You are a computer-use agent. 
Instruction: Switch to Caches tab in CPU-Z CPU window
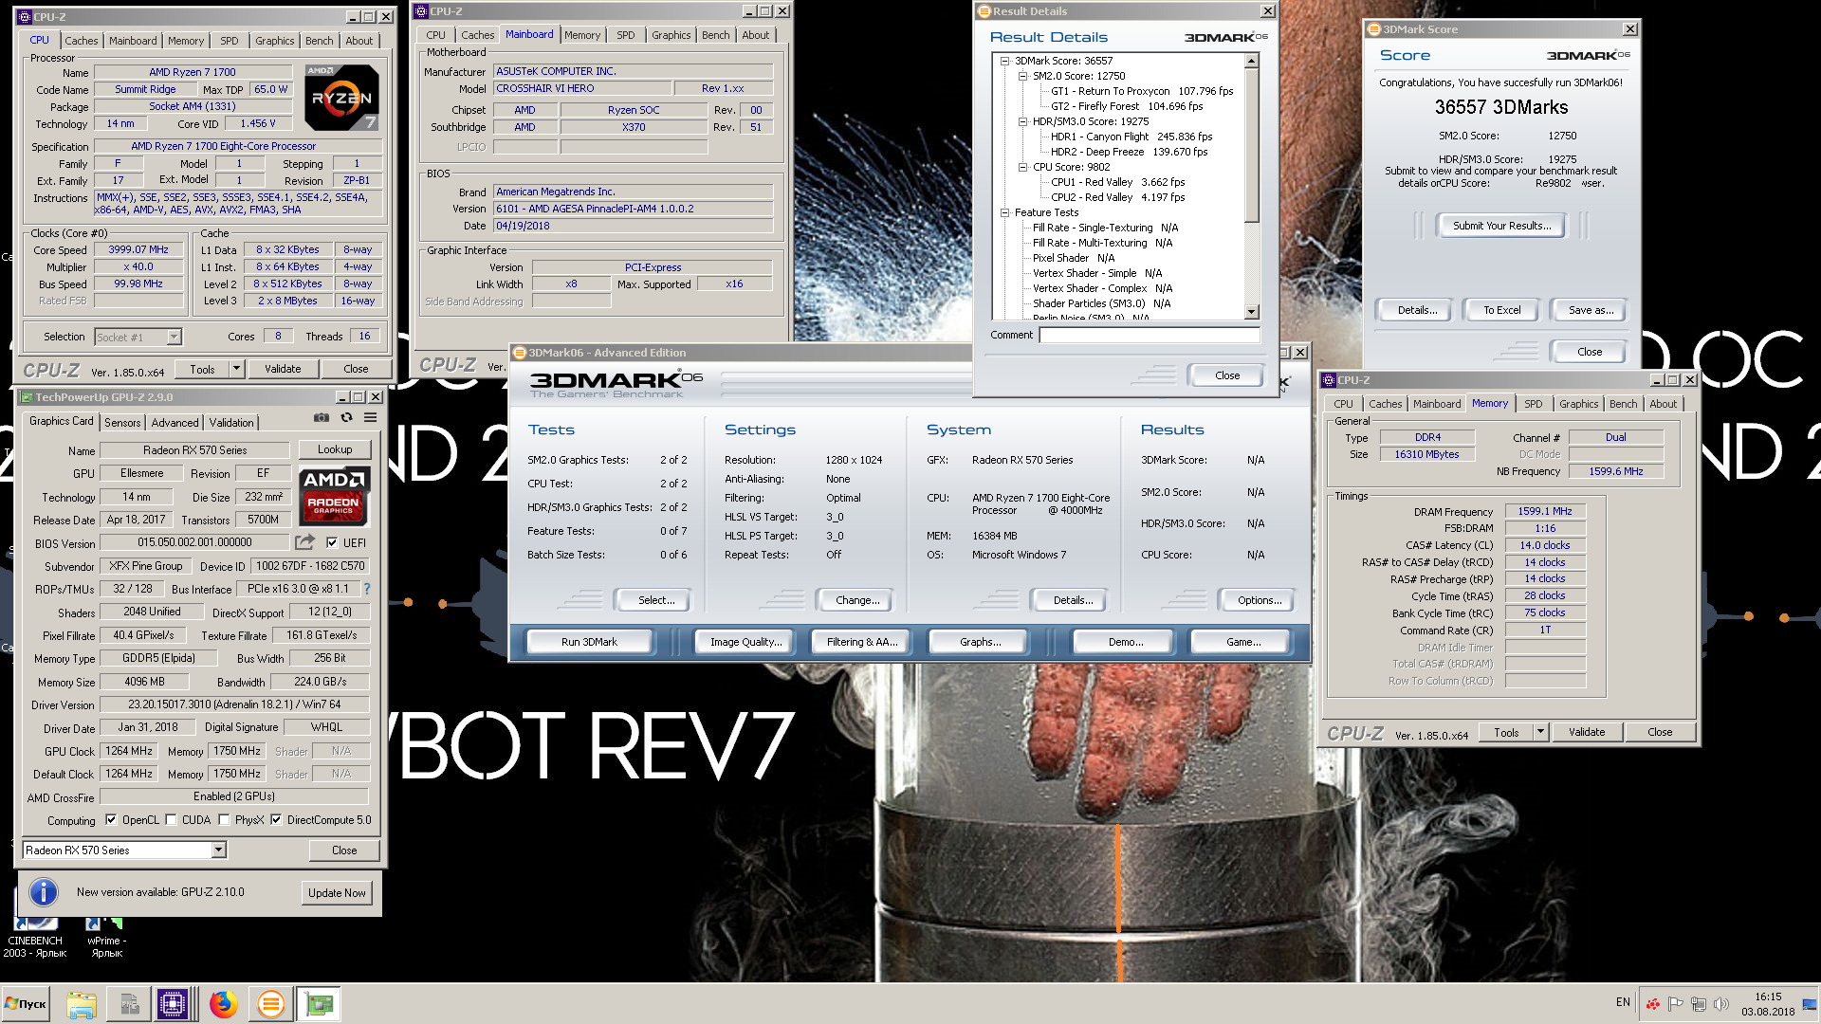[81, 41]
